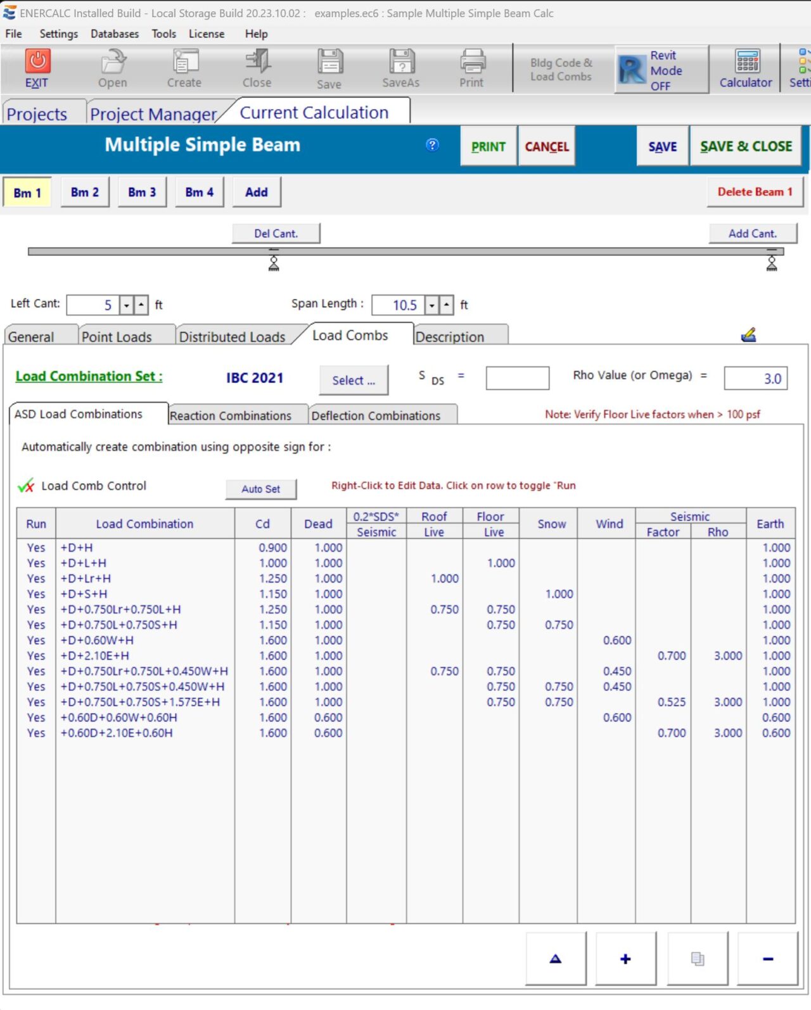Toggle Run for the +D+L+H row
The image size is (811, 1010).
[x=36, y=563]
